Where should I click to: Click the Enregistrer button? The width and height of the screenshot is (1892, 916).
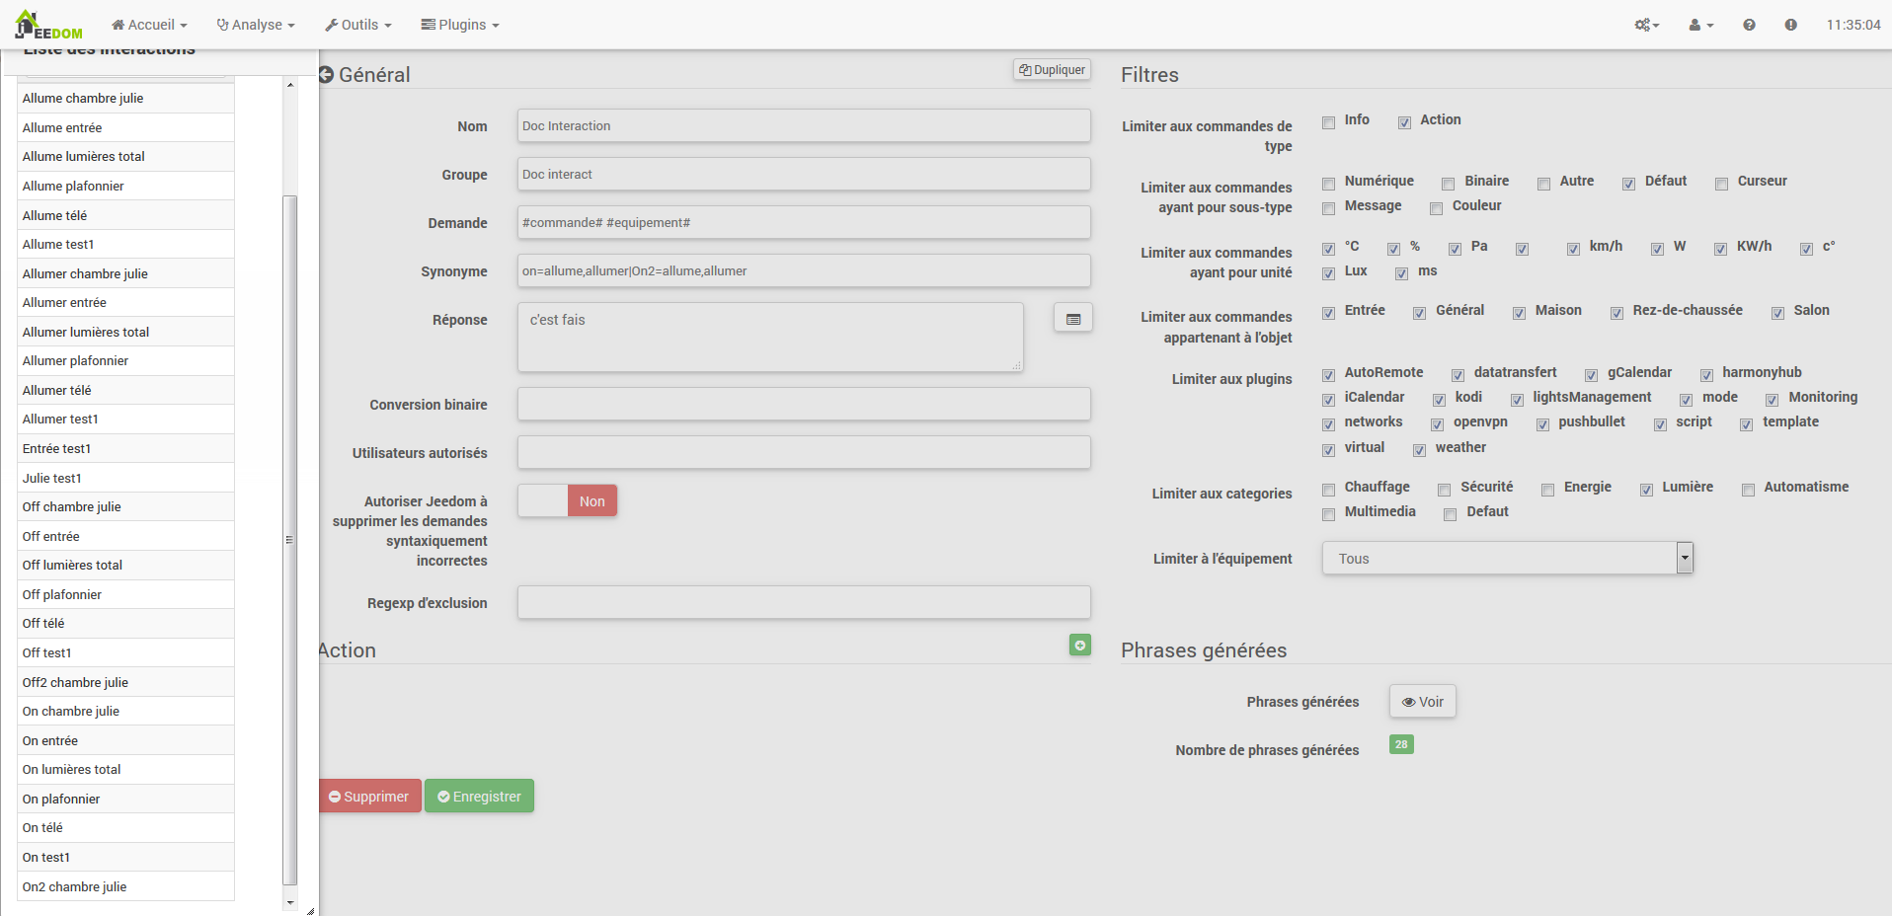click(479, 797)
